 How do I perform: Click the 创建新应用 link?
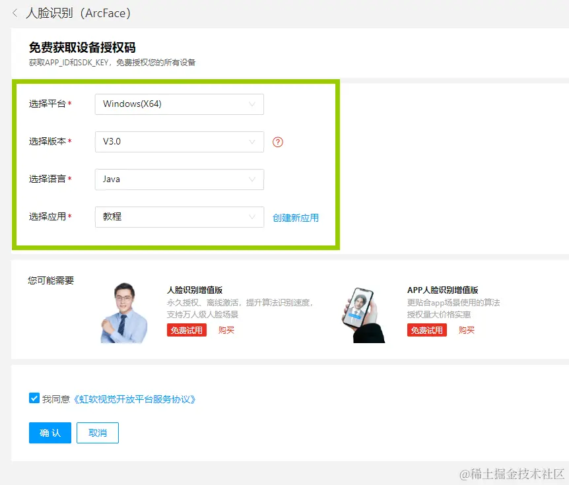[x=295, y=218]
